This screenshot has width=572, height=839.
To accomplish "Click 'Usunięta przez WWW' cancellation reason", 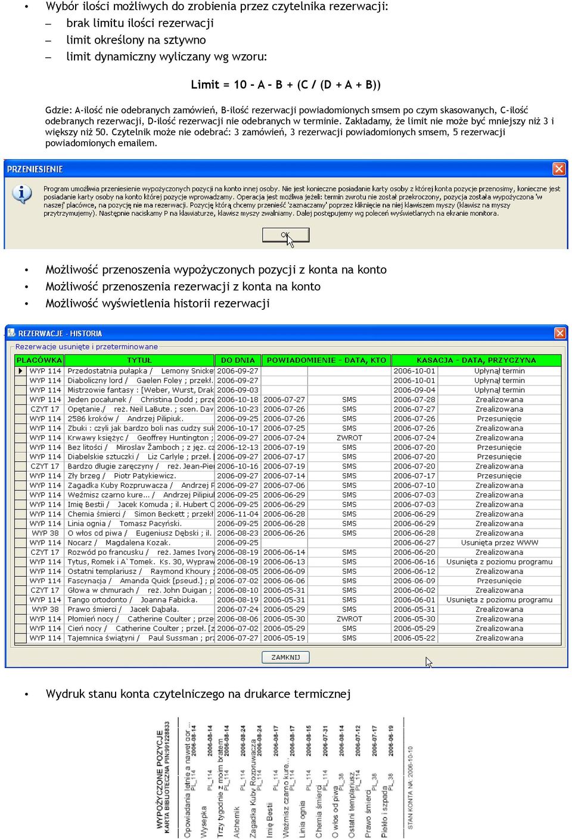I will point(499,542).
